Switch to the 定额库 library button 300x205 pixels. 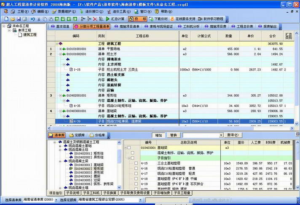pyautogui.click(x=77, y=135)
